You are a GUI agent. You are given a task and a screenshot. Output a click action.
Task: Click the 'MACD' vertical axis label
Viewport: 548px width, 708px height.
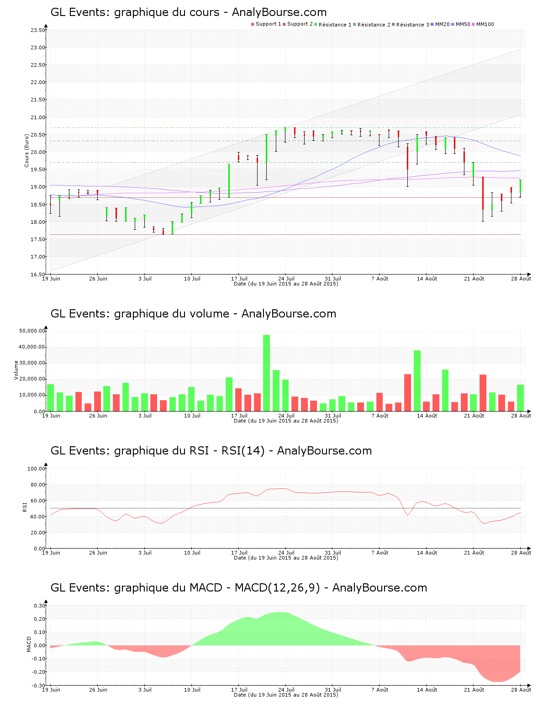pos(29,644)
